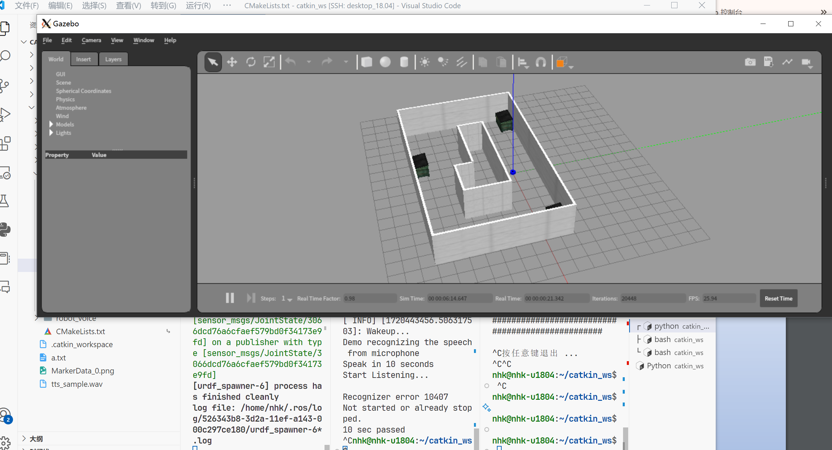Click the Undo arrow in Gazebo toolbar
Screen dimensions: 832x450
click(x=291, y=62)
